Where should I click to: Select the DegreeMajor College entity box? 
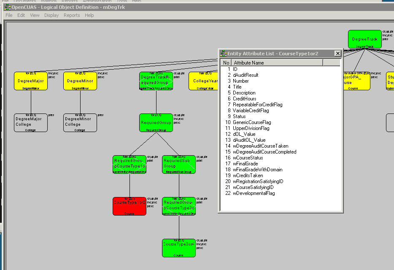pos(31,123)
